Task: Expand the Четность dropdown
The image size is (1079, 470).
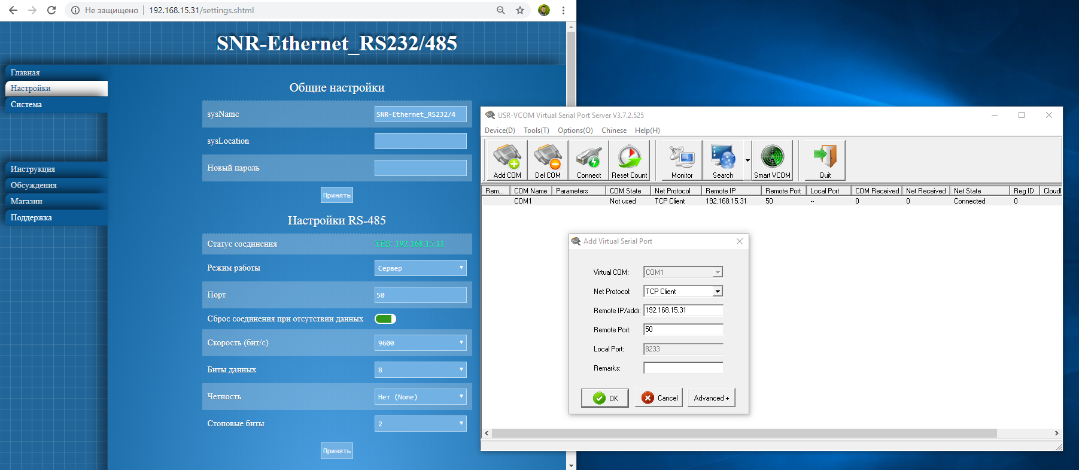Action: click(420, 397)
